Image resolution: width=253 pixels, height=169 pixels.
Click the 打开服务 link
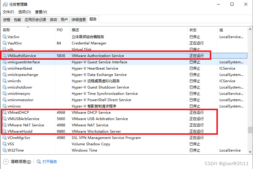(x=50, y=161)
